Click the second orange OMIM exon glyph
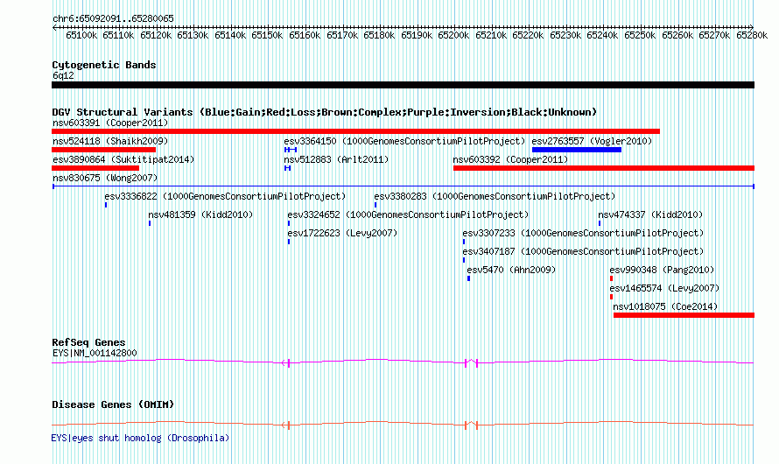Image resolution: width=779 pixels, height=464 pixels. 471,425
